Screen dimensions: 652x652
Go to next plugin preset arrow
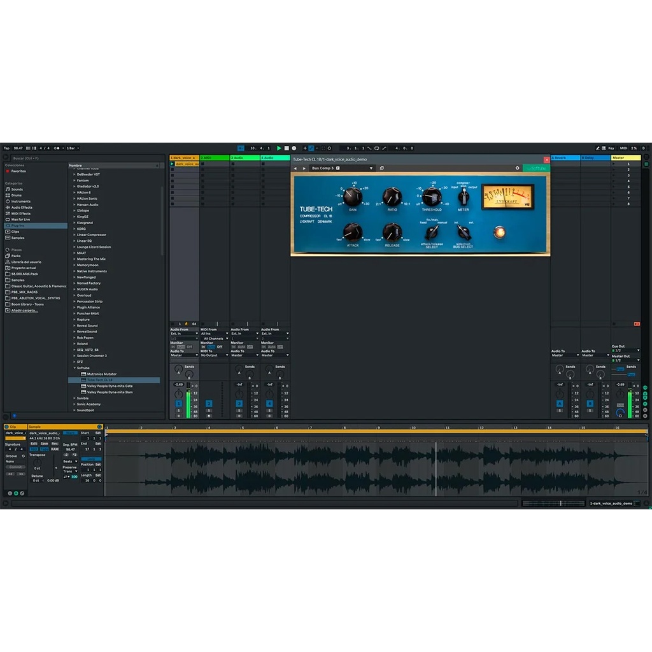pyautogui.click(x=304, y=168)
